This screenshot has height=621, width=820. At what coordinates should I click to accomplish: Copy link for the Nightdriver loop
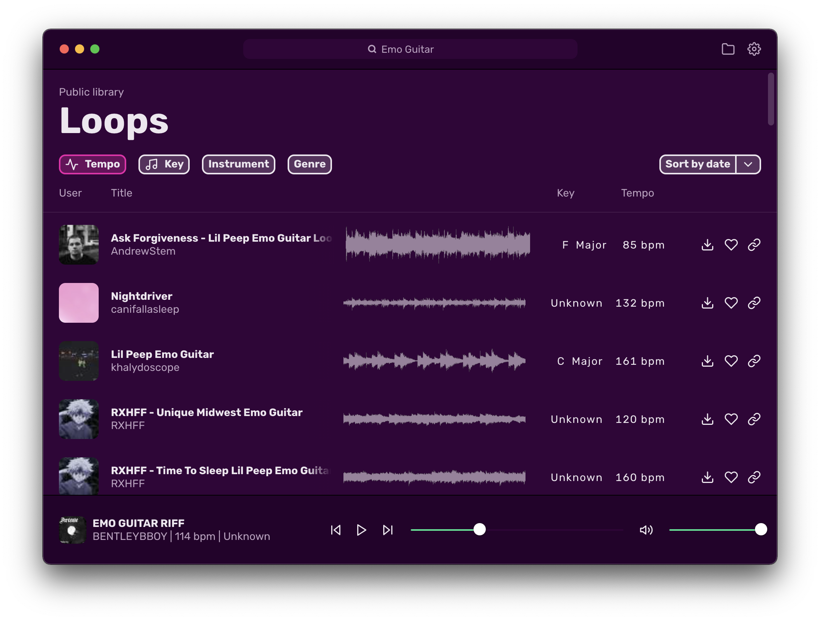(754, 303)
